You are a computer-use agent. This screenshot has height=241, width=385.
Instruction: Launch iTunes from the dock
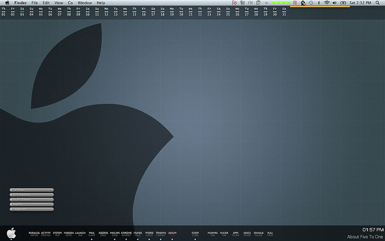138,234
